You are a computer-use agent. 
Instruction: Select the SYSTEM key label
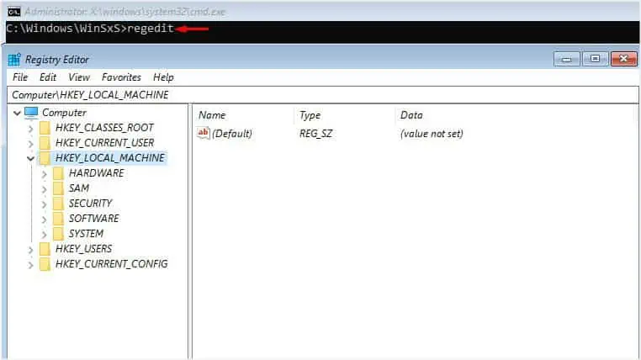86,234
